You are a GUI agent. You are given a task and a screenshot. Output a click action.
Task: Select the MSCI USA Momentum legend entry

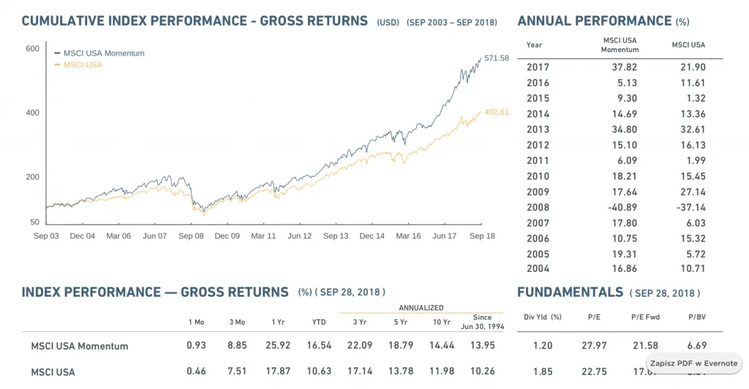coord(99,53)
